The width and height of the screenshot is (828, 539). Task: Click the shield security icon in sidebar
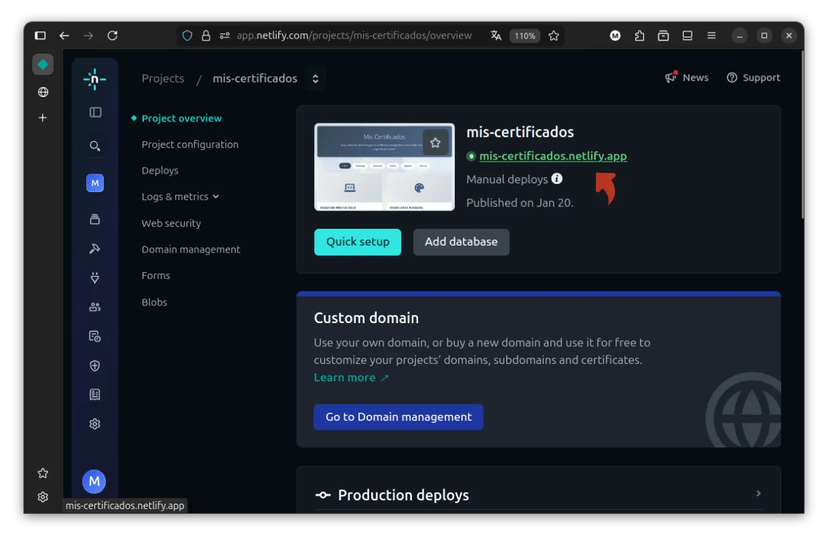click(95, 366)
